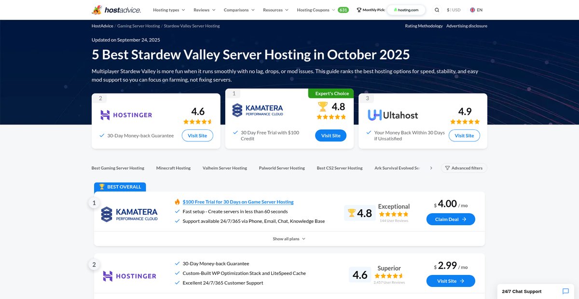Click Ultahost 4.9 star rating

pos(465,122)
